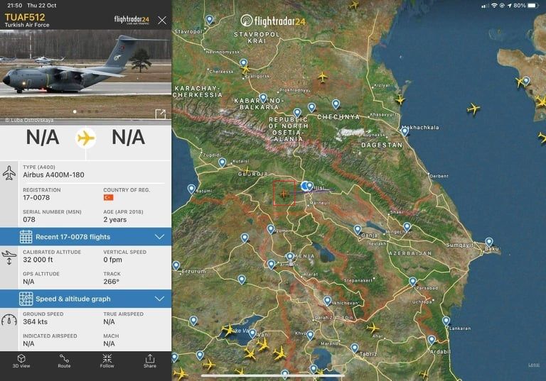This screenshot has height=381, width=546.
Task: Open the 3D view
Action: (21, 361)
